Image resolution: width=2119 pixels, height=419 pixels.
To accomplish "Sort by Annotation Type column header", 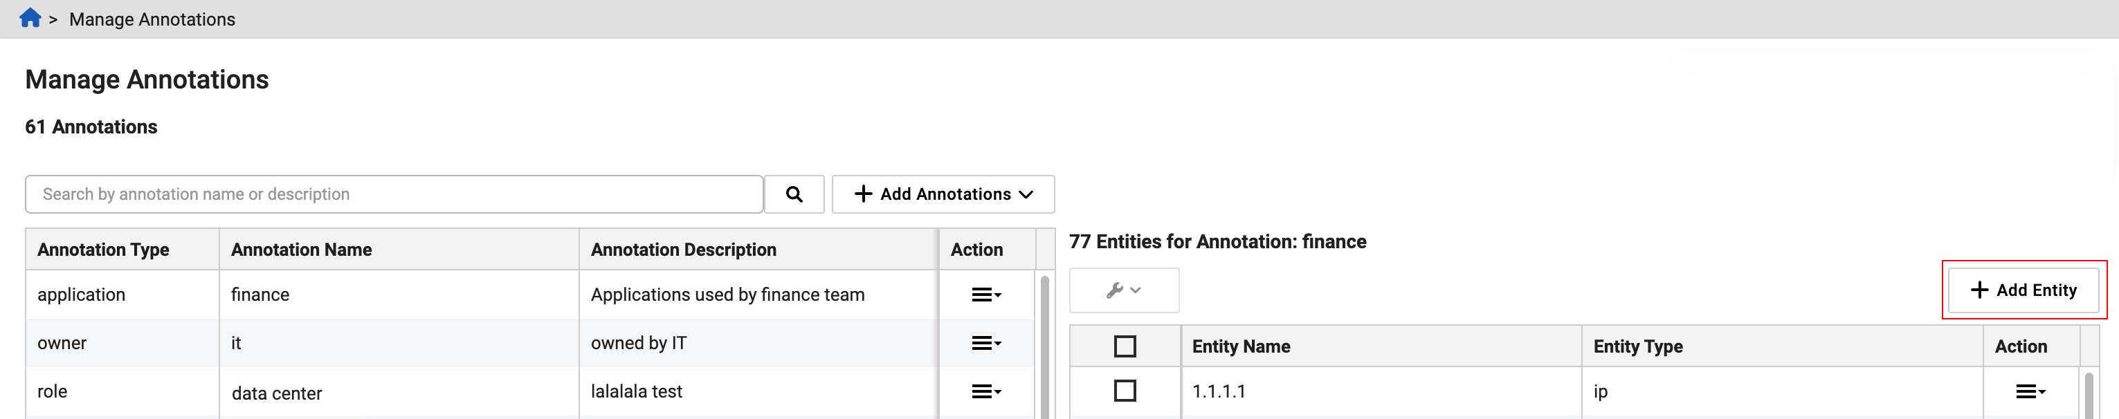I will pyautogui.click(x=103, y=250).
